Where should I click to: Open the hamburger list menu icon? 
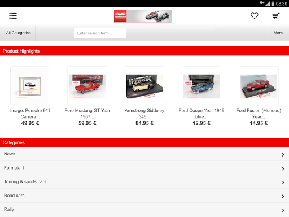coord(13,16)
